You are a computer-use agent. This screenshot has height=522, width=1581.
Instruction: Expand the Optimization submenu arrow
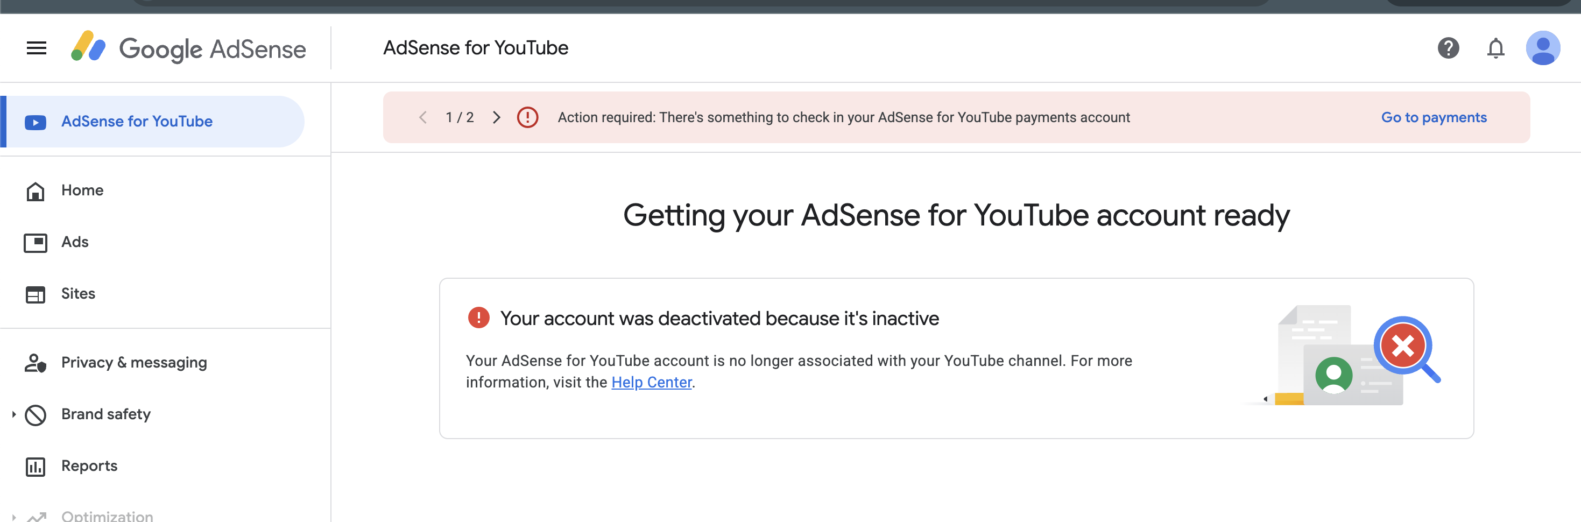click(13, 517)
